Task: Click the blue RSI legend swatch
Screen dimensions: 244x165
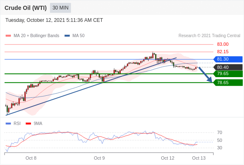Action: [x=8, y=124]
